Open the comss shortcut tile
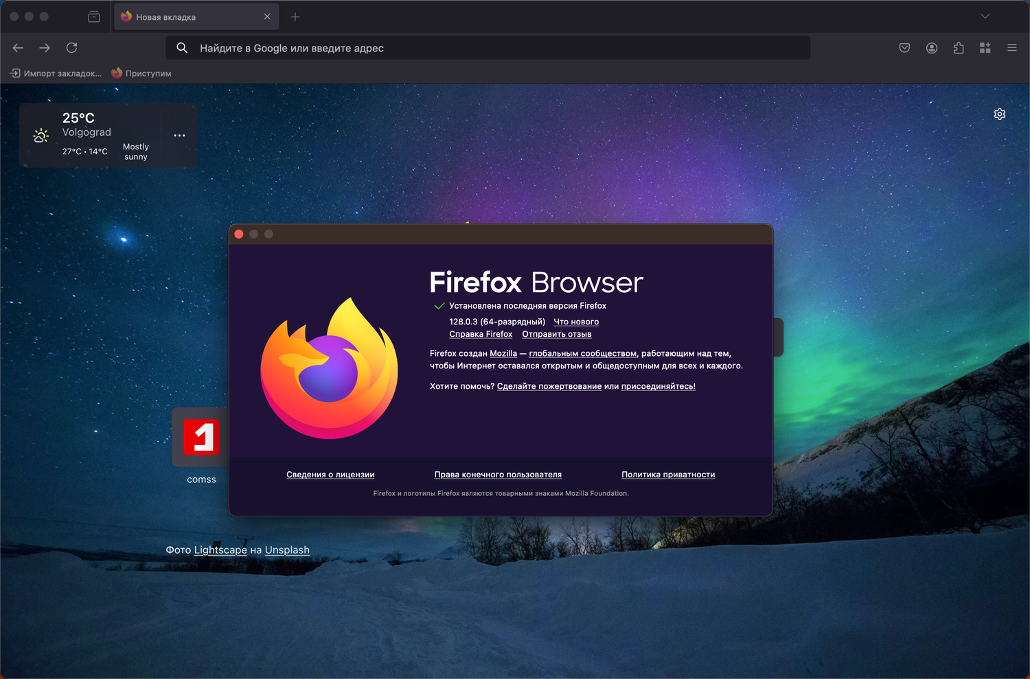 [x=201, y=438]
